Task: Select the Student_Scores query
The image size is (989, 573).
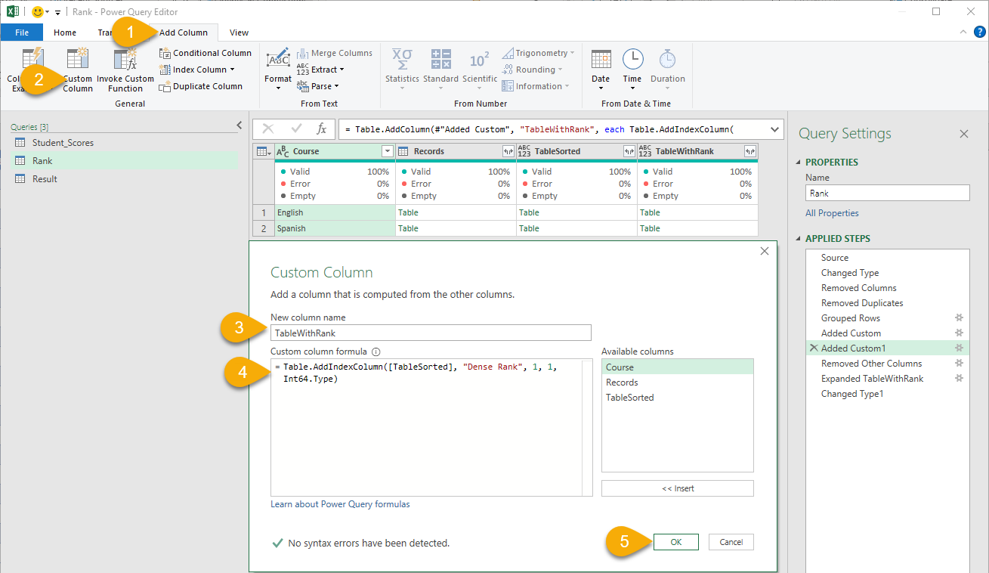Action: [63, 143]
